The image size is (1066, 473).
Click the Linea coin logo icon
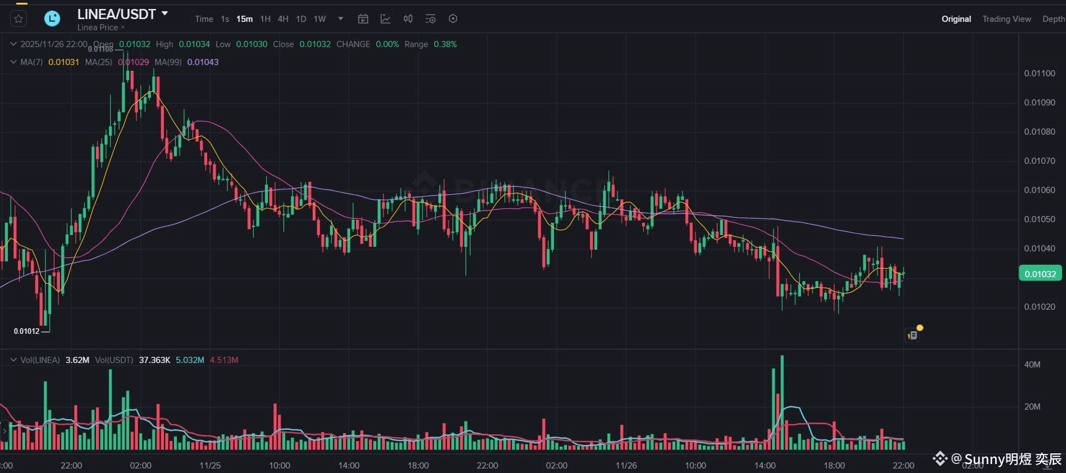(x=52, y=19)
